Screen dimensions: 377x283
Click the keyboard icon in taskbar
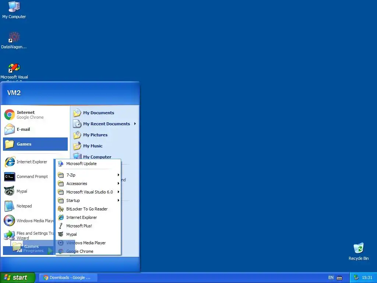(339, 278)
